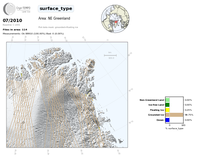Click the yellow Floating Ice swatch

pos(167,110)
